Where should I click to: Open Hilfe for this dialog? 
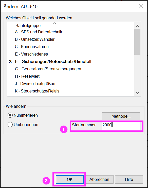point(129,179)
